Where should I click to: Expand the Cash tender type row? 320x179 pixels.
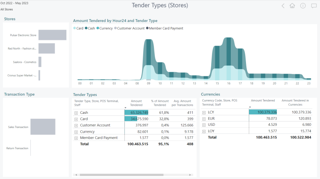tap(76, 113)
